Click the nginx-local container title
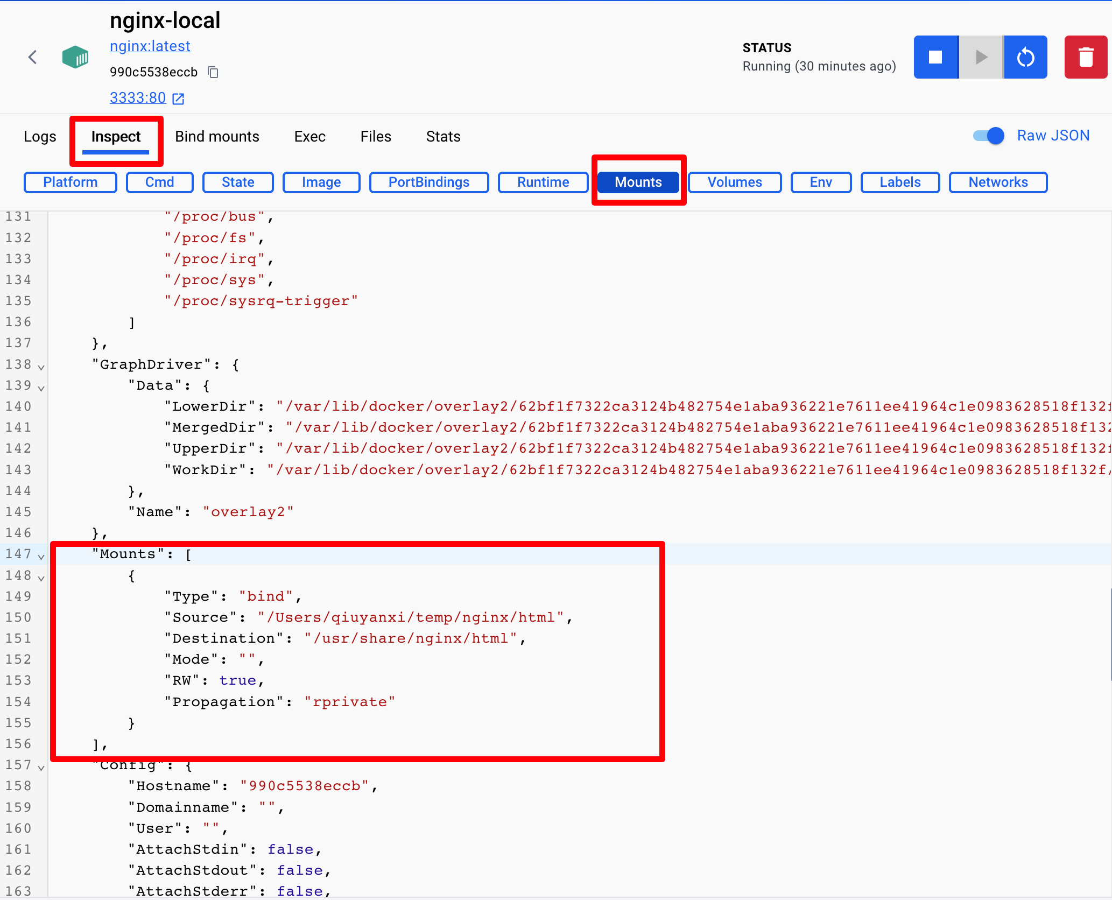The height and width of the screenshot is (900, 1112). 165,20
